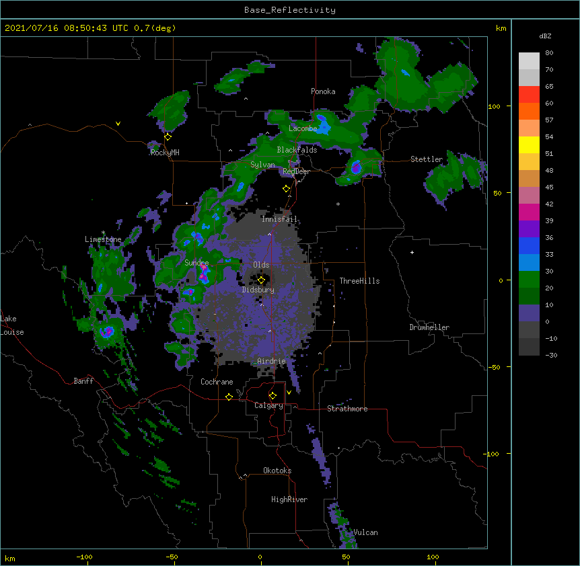Click the Strathmore label
Viewport: 580px width, 566px height.
pos(347,409)
